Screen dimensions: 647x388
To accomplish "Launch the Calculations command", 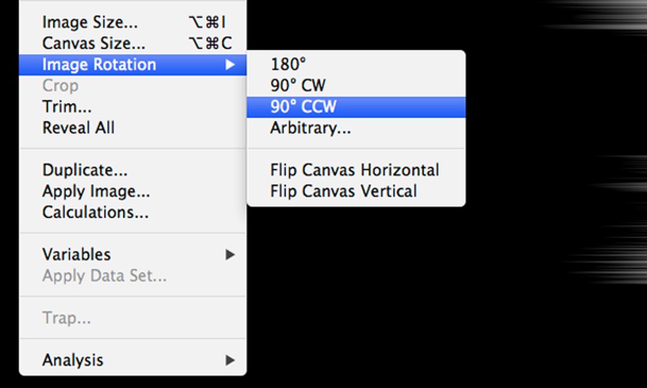I will coord(95,212).
